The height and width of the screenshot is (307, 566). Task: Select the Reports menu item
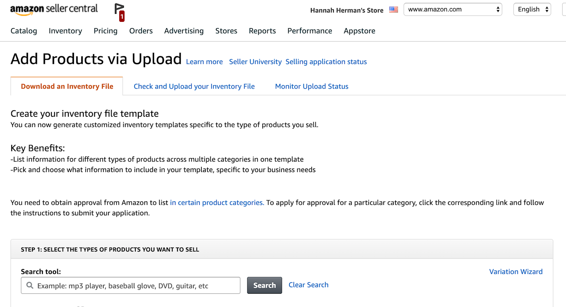click(x=262, y=31)
